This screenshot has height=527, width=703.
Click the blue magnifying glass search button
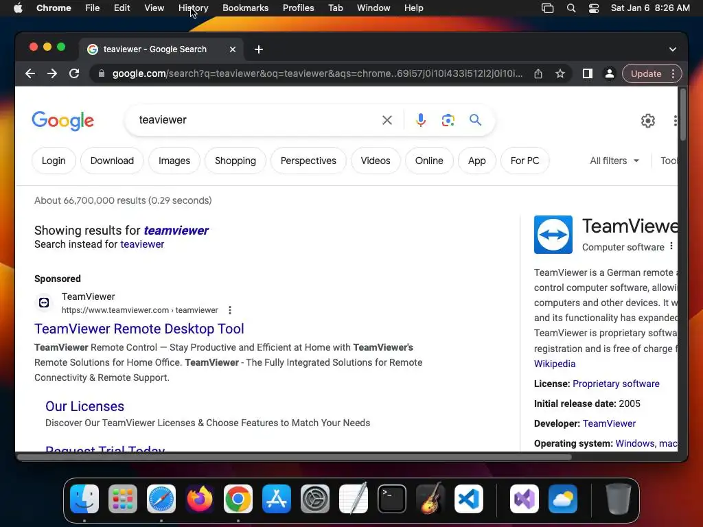pyautogui.click(x=475, y=119)
